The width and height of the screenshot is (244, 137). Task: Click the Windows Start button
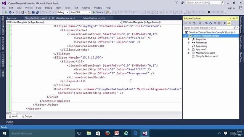(5, 133)
